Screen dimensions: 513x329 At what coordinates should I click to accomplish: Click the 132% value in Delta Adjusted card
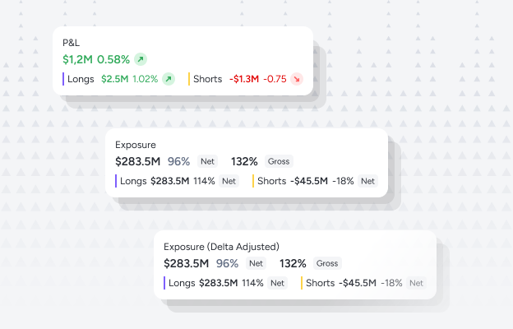tap(293, 263)
